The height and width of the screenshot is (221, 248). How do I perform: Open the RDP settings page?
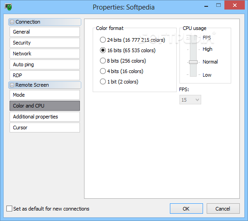point(45,75)
